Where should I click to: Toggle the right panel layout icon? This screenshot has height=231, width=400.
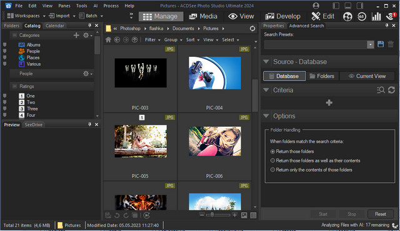[360, 6]
